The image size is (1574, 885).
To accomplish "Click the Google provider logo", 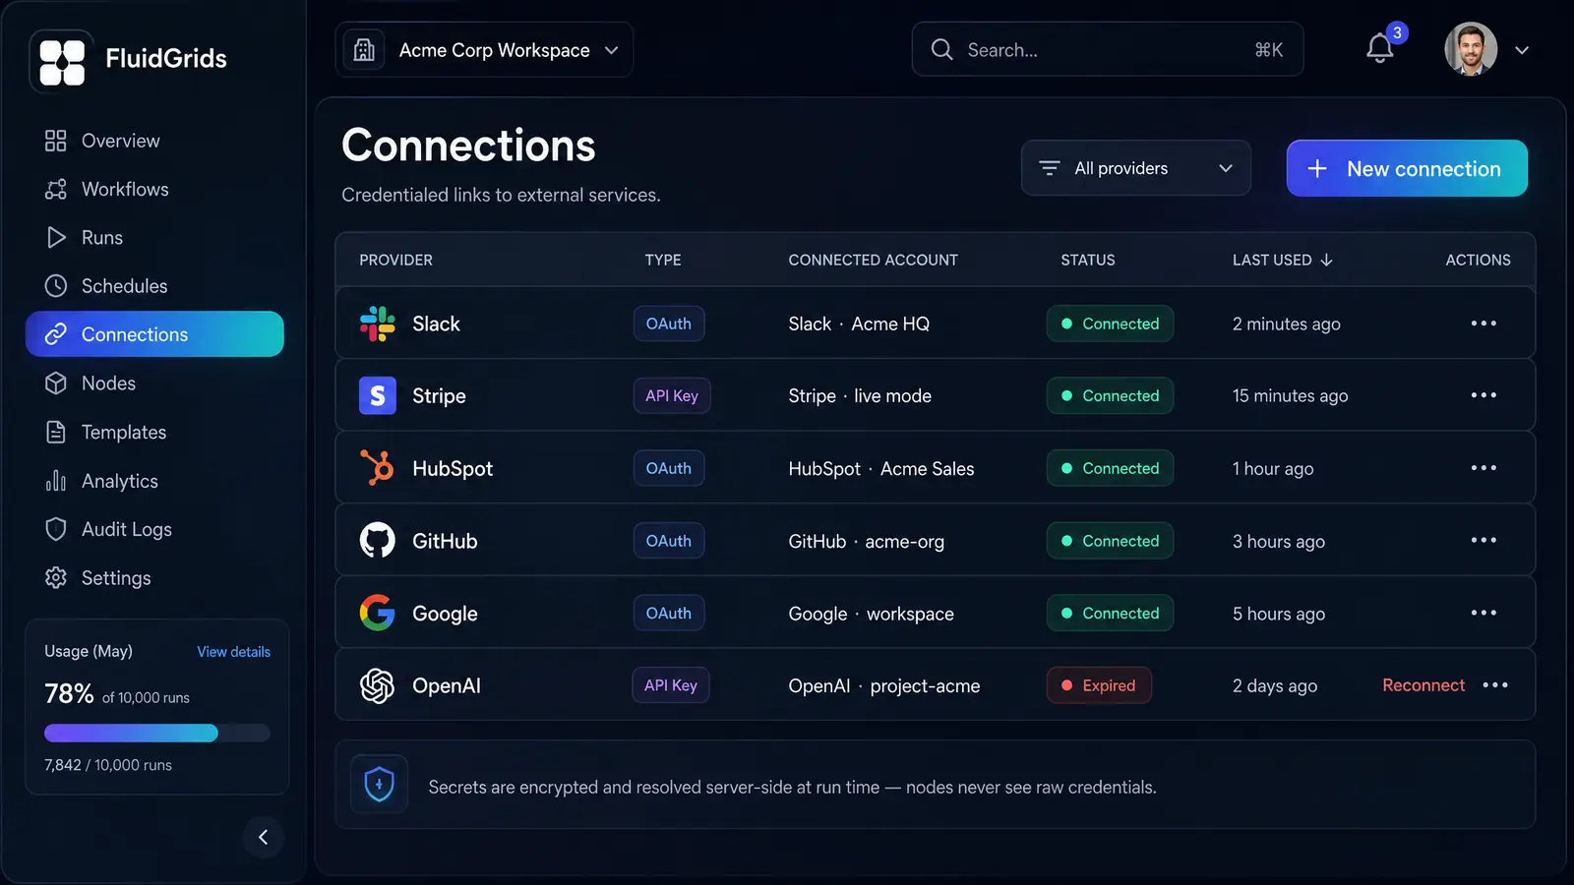I will (x=377, y=613).
